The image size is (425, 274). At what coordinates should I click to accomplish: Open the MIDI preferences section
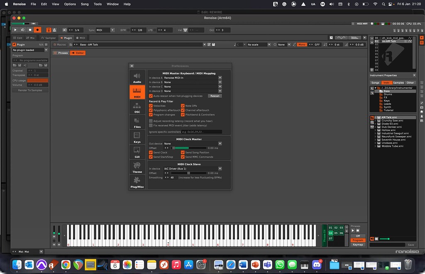coord(137,92)
